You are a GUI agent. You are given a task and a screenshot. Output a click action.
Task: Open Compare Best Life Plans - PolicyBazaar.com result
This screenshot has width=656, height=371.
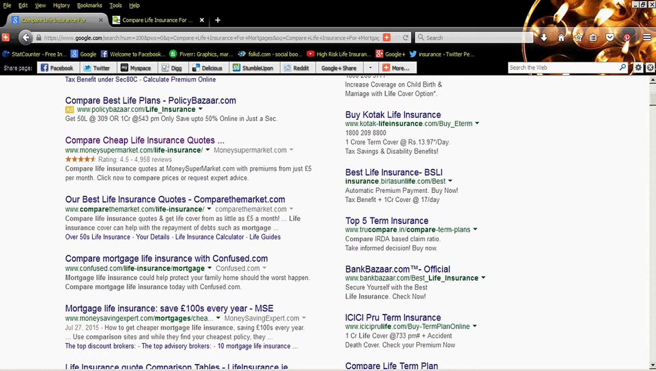pos(151,100)
